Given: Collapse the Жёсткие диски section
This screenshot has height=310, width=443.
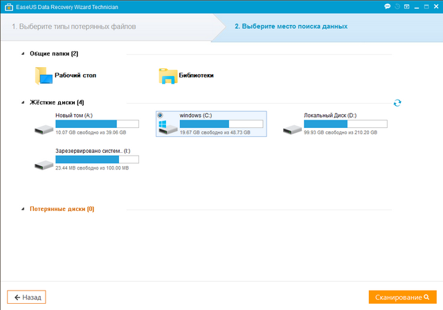Looking at the screenshot, I should (x=23, y=102).
